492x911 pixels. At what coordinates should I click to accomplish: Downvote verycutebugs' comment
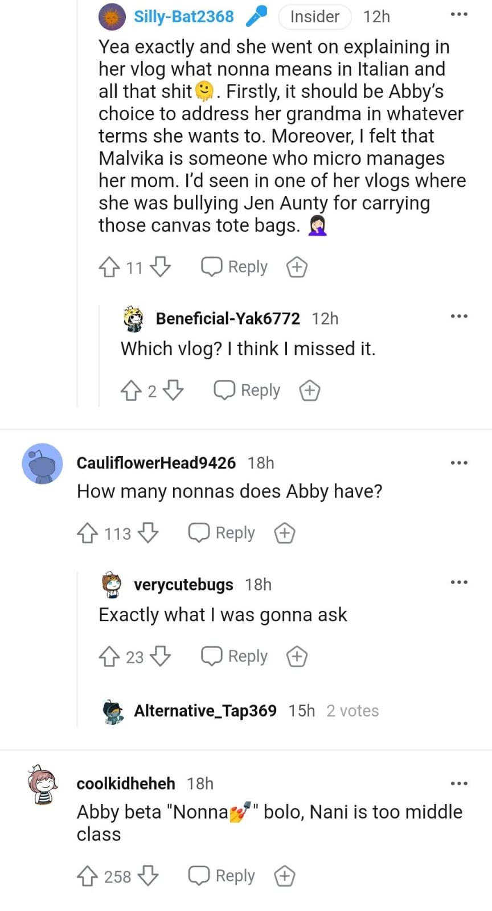(160, 656)
